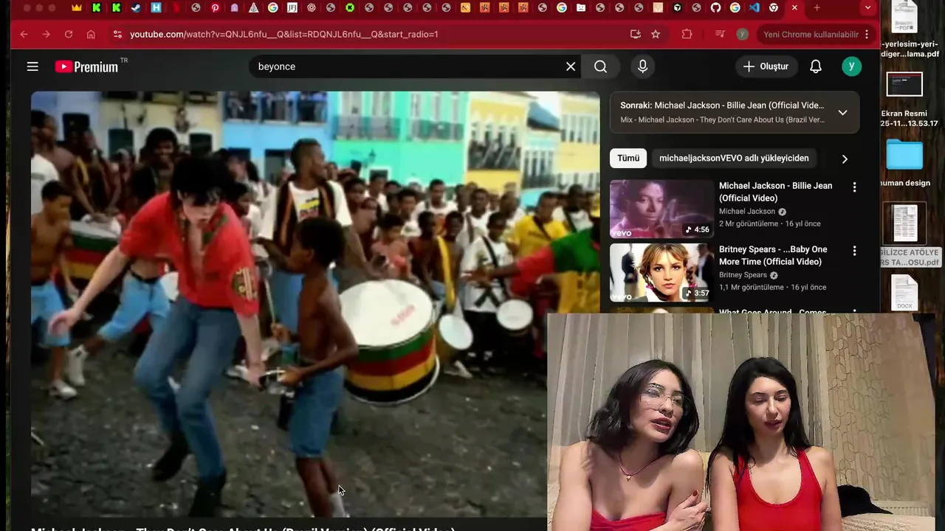
Task: Open 'Michael Jackson - Billie Jean (Official Video)' title
Action: (x=776, y=192)
